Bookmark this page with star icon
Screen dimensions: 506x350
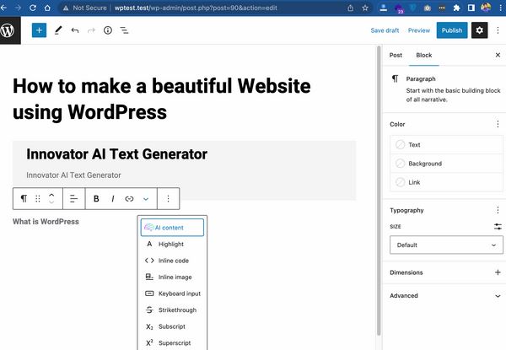[365, 8]
